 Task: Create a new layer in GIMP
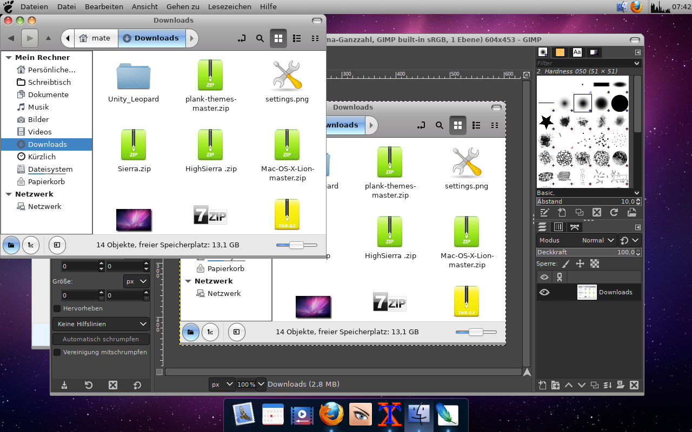542,385
